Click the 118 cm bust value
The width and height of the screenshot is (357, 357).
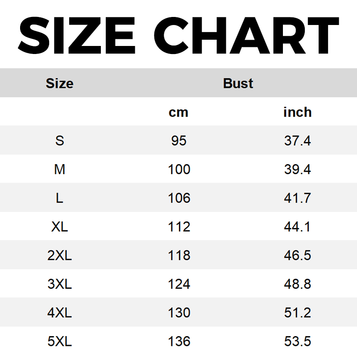pyautogui.click(x=179, y=255)
